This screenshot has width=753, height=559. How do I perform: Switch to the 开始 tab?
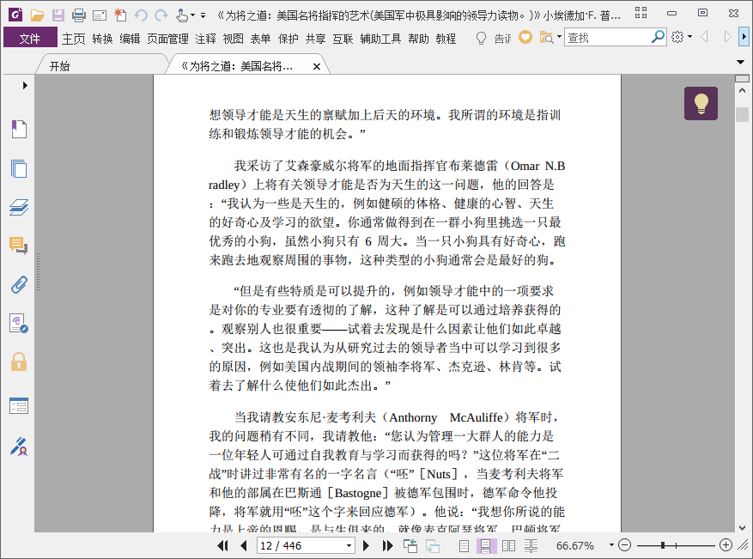tap(59, 66)
